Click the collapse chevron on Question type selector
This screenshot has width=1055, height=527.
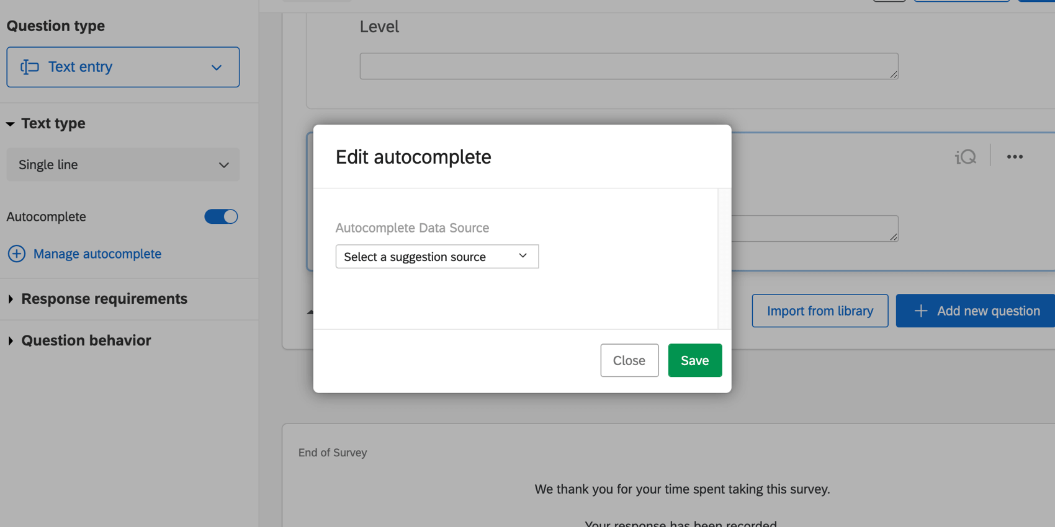pos(216,67)
